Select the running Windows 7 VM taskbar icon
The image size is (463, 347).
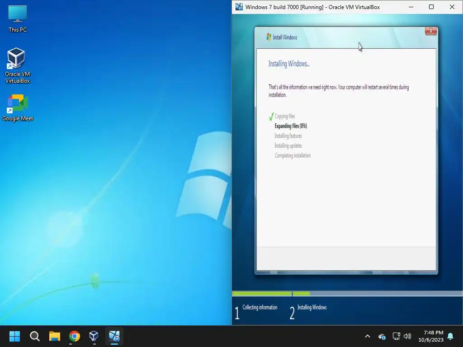point(114,336)
